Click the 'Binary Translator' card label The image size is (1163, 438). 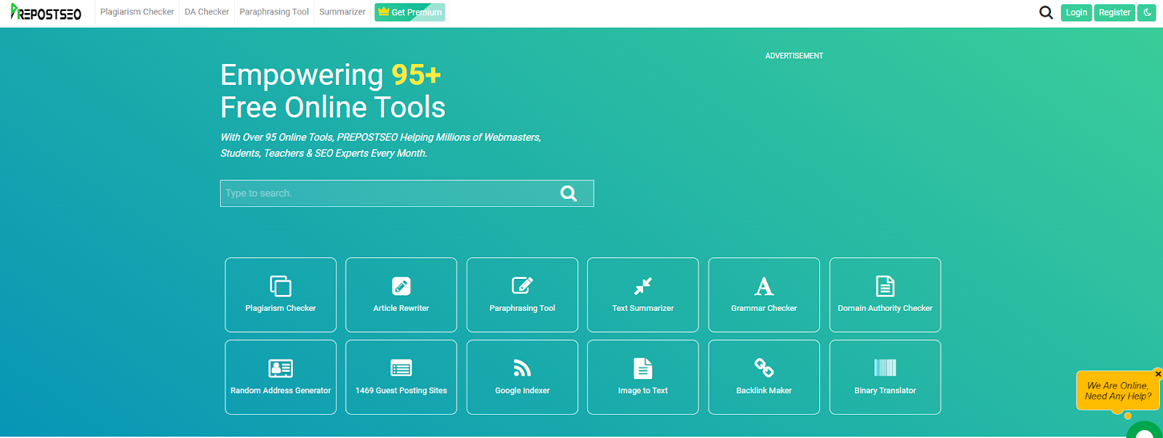(x=885, y=391)
